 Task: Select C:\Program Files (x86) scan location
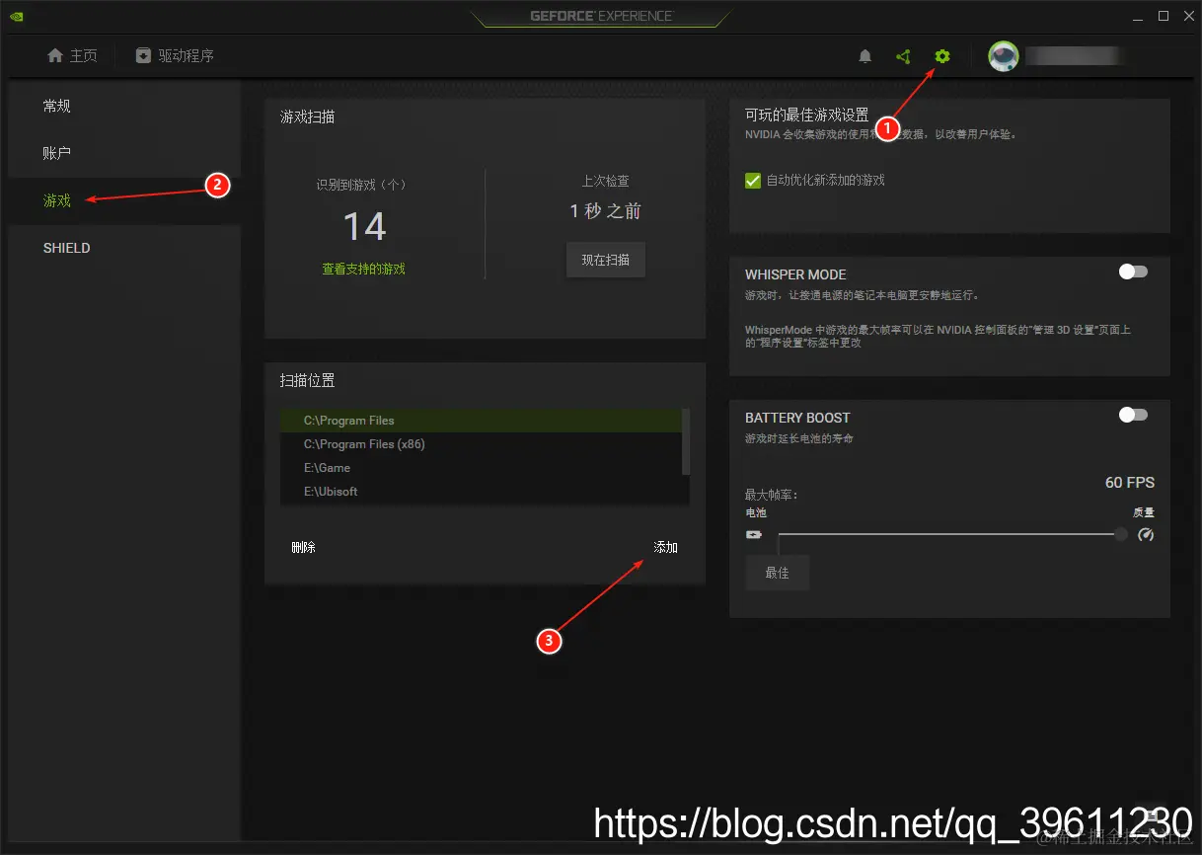pos(481,444)
